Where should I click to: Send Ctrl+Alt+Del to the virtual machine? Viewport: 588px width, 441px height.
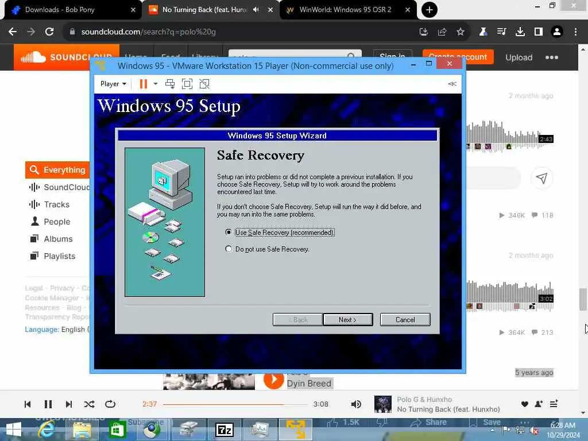[170, 84]
